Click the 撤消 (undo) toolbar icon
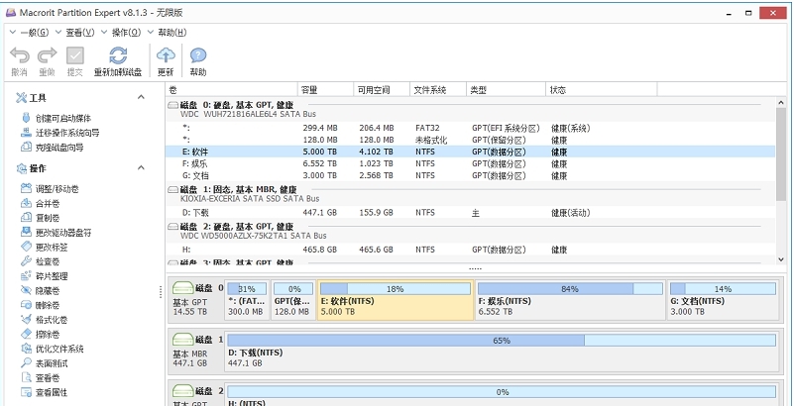795x406 pixels. pos(19,56)
